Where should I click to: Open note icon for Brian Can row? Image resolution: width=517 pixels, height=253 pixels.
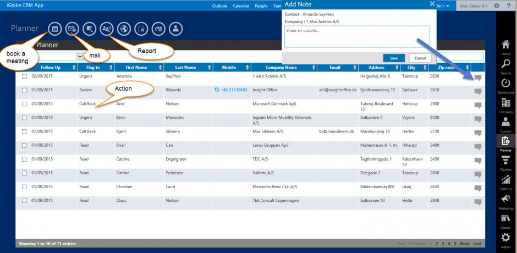(478, 147)
